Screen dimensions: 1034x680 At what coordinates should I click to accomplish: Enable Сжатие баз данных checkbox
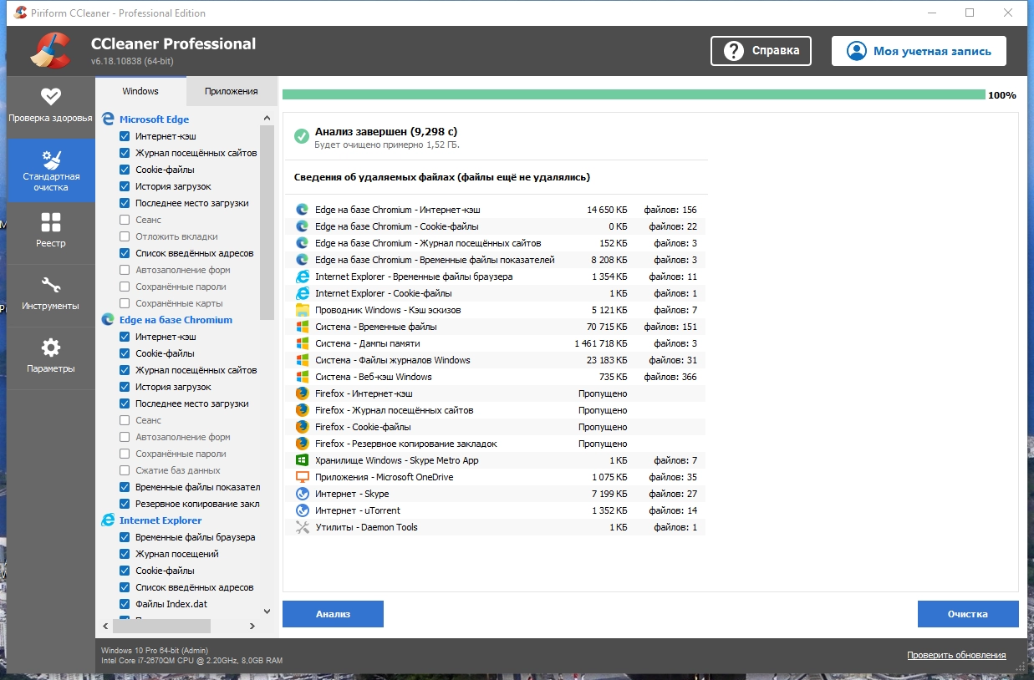point(125,470)
